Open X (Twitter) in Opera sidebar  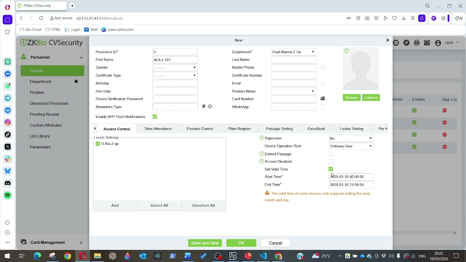(x=8, y=147)
